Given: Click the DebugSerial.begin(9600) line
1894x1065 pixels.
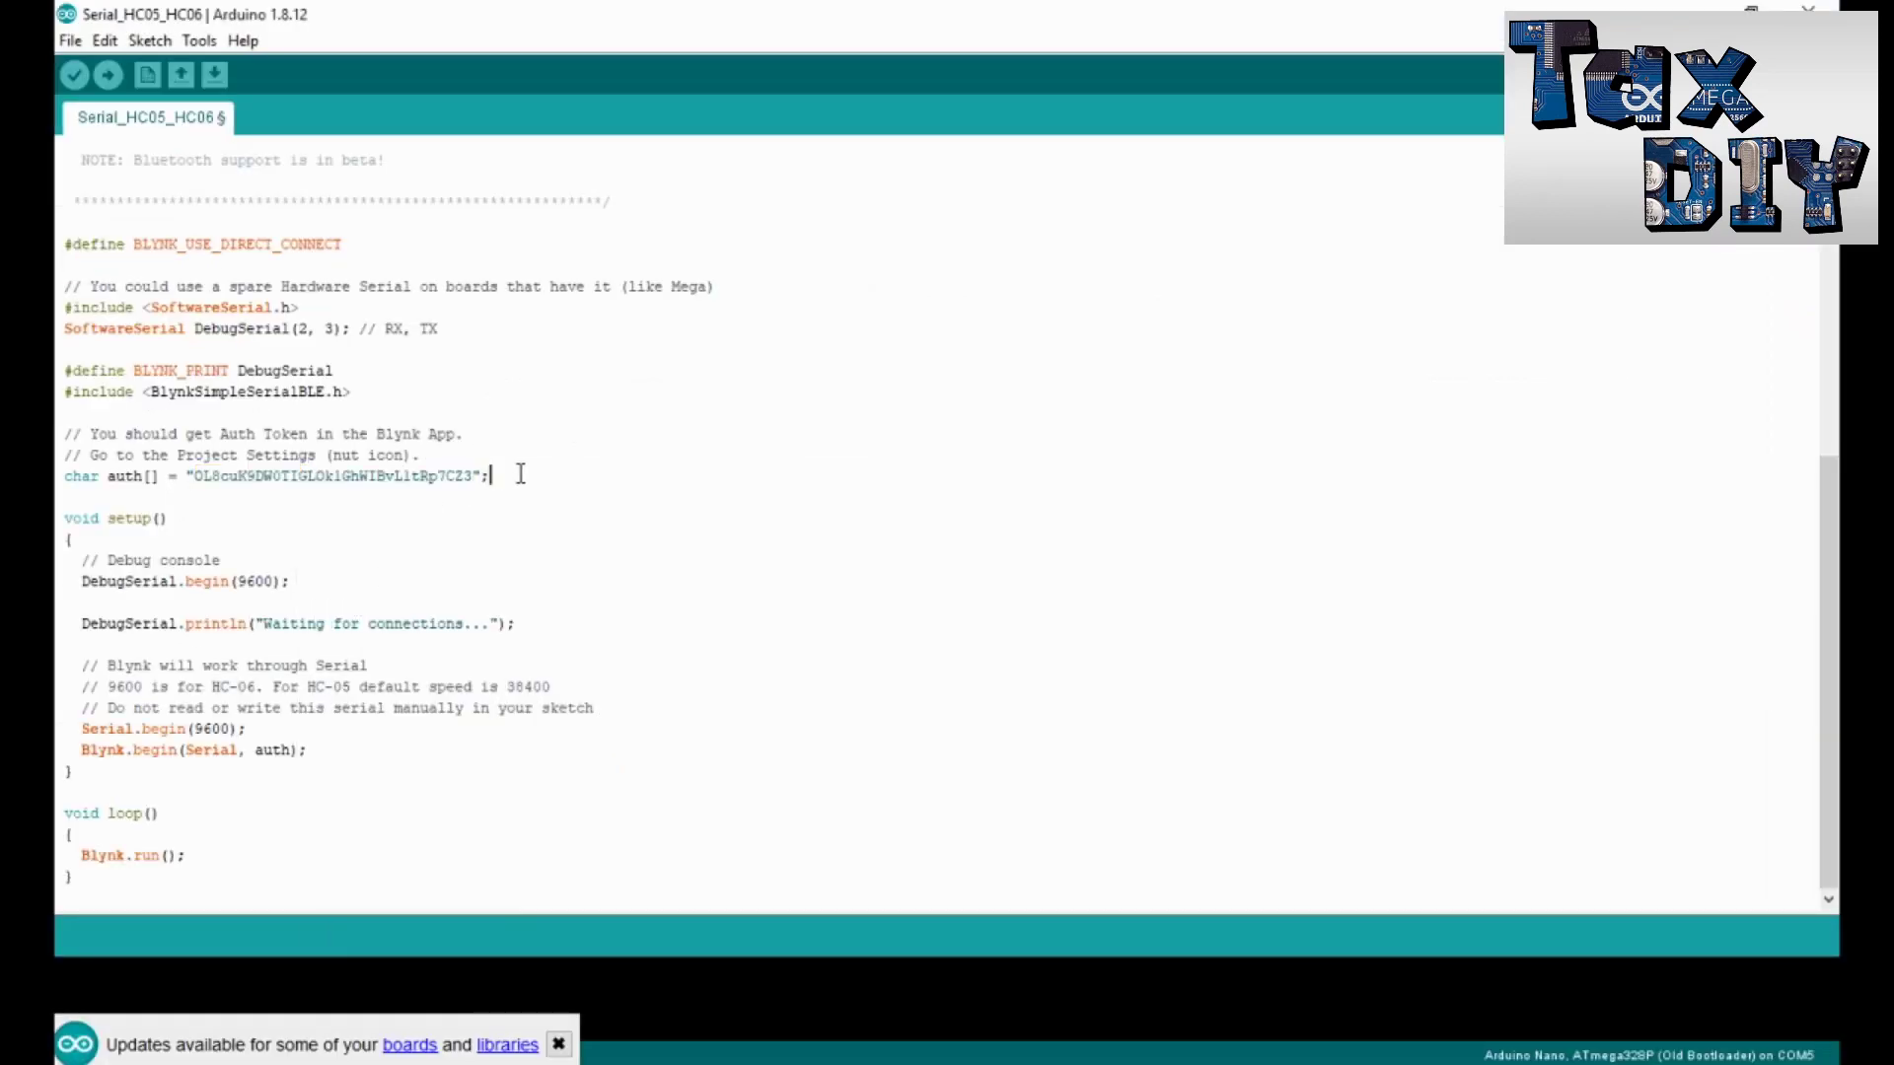Looking at the screenshot, I should tap(185, 582).
